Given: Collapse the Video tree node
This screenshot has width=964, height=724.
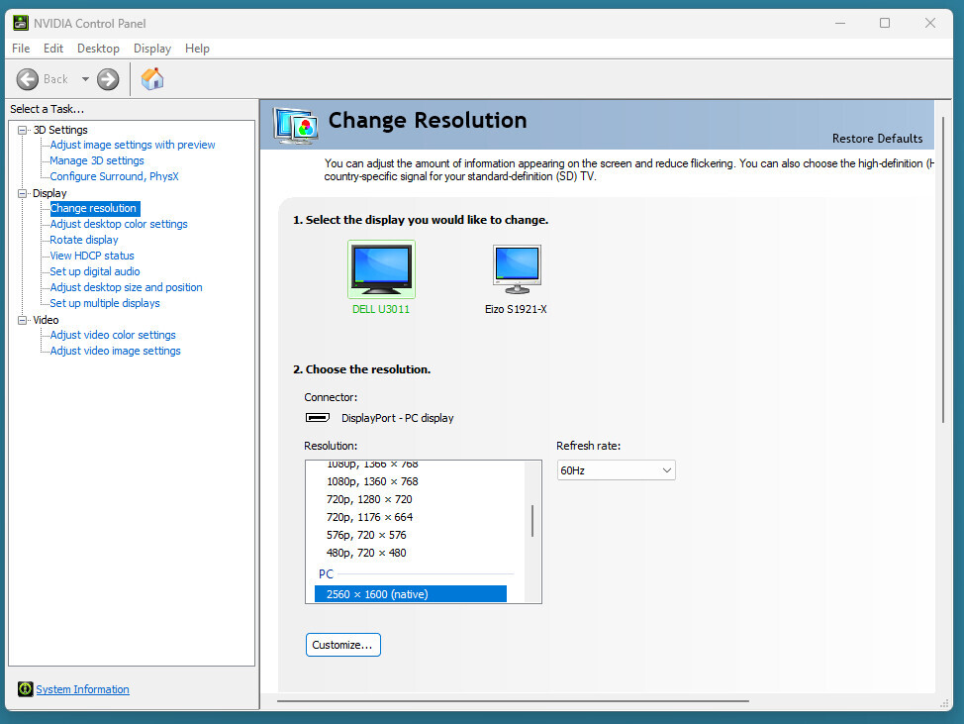Looking at the screenshot, I should tap(23, 320).
